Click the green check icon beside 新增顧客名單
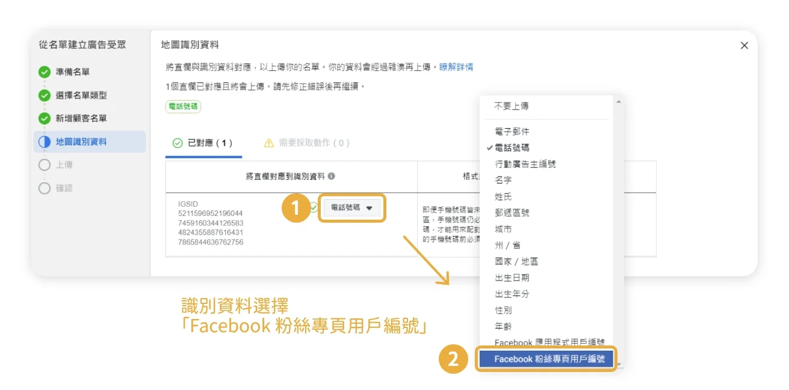Viewport: 789px width, 390px height. (45, 119)
